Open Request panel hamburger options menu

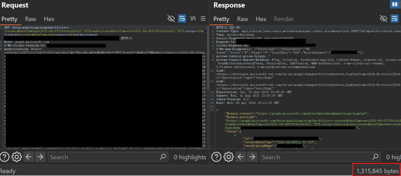point(203,19)
